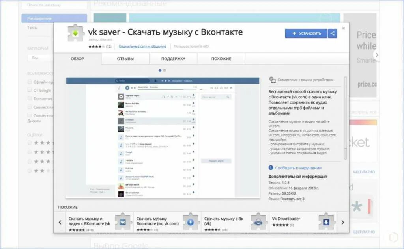Switch to the ПОХОЖИЕ tab
The height and width of the screenshot is (249, 404).
click(221, 59)
